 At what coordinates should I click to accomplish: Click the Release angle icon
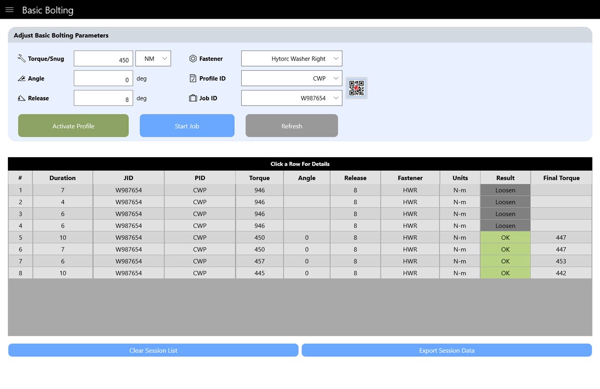tap(21, 98)
